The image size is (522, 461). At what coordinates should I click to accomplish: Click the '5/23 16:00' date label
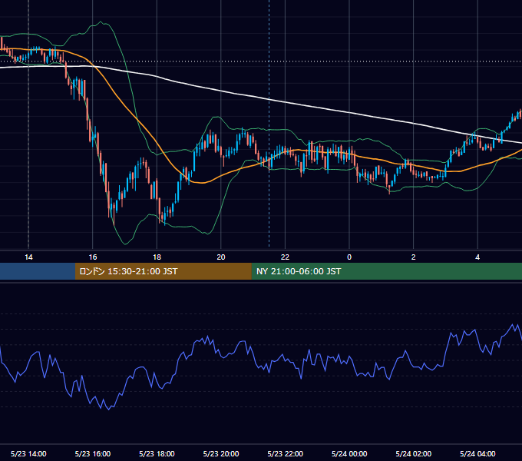coord(93,453)
